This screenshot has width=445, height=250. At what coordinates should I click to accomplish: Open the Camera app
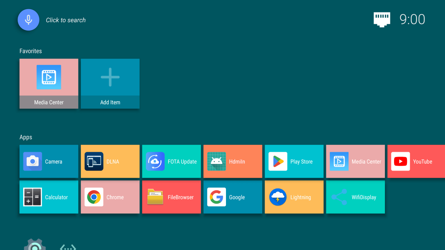pyautogui.click(x=49, y=161)
